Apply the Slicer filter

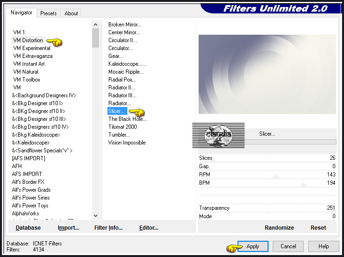[x=253, y=246]
